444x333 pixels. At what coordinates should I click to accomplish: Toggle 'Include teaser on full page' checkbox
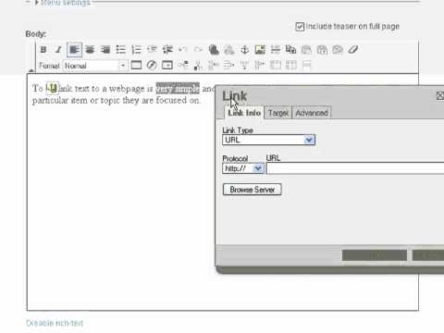[x=300, y=27]
